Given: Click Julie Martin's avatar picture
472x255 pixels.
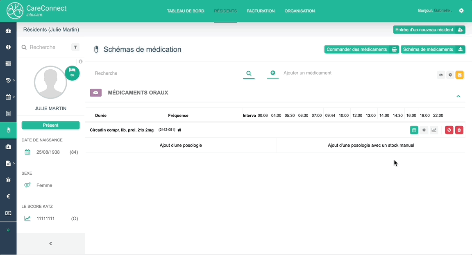Looking at the screenshot, I should [x=50, y=82].
